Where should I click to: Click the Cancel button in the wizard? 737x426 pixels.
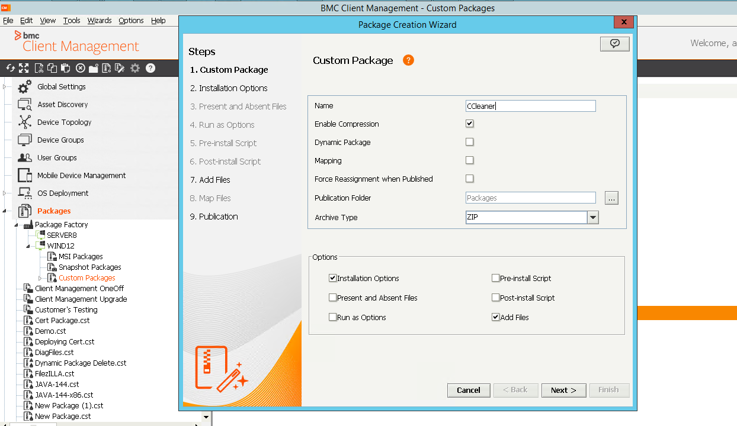(x=469, y=390)
